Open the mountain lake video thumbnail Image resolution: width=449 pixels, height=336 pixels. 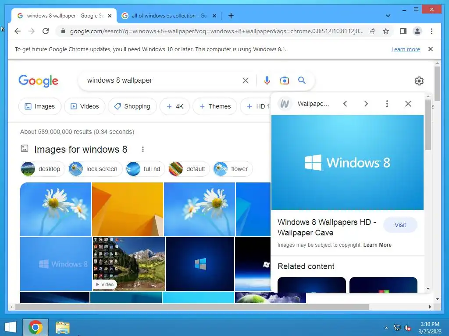pyautogui.click(x=128, y=264)
